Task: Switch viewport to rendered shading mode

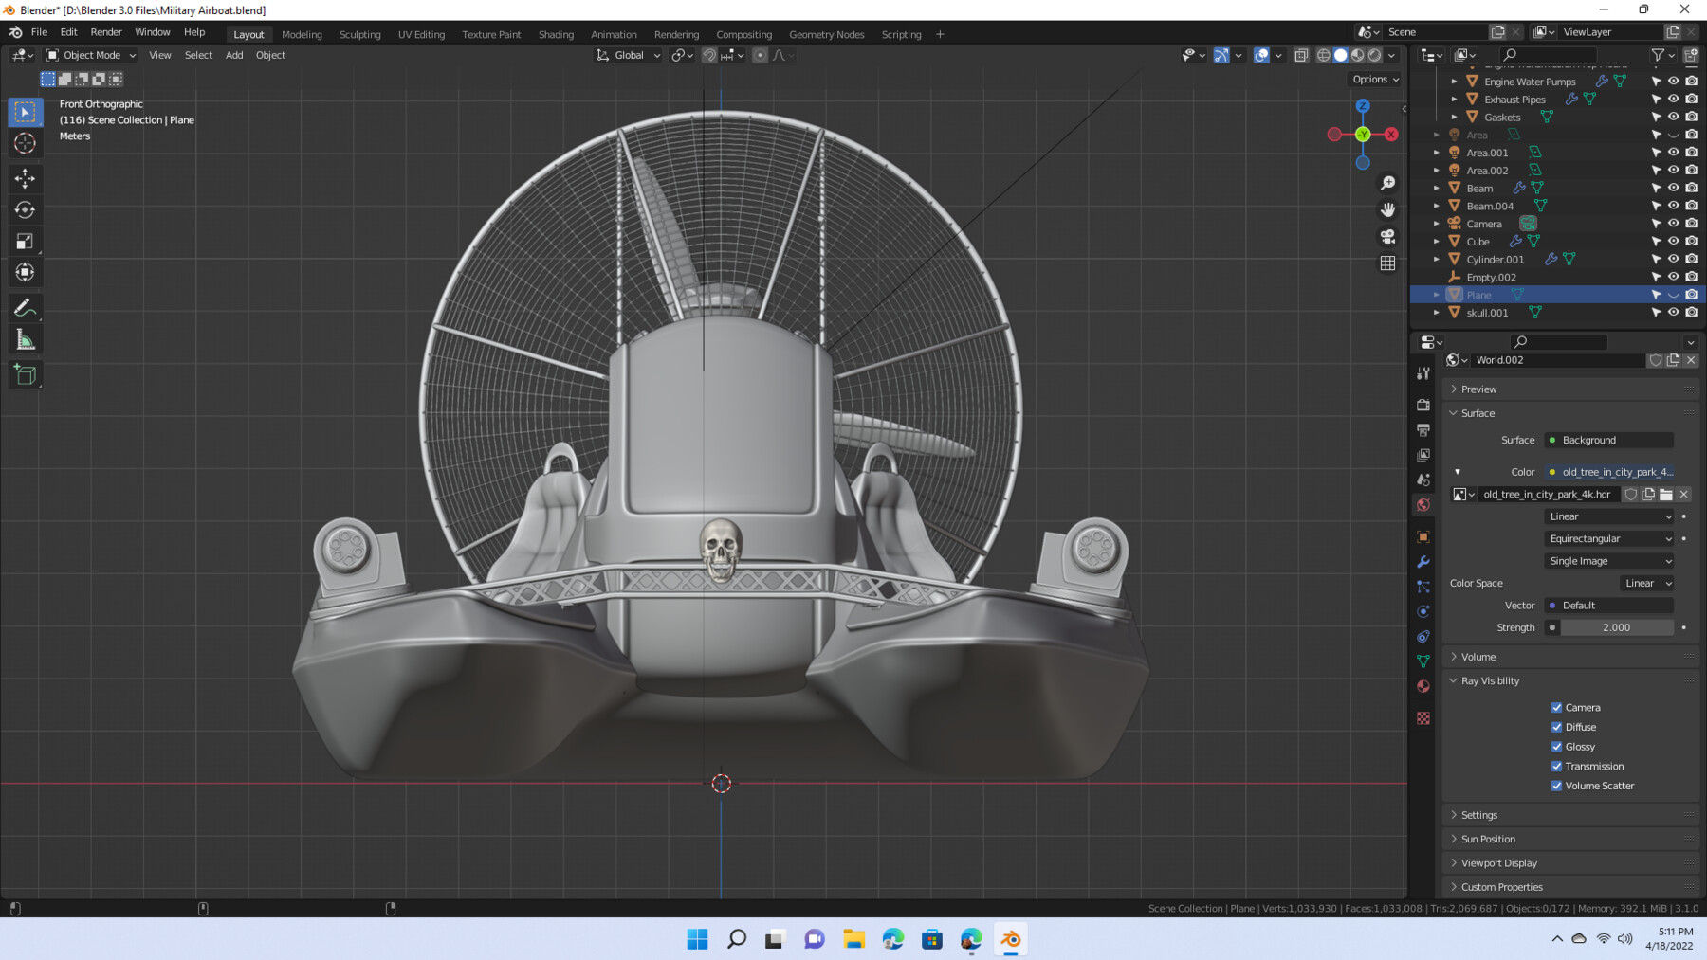Action: (x=1375, y=55)
